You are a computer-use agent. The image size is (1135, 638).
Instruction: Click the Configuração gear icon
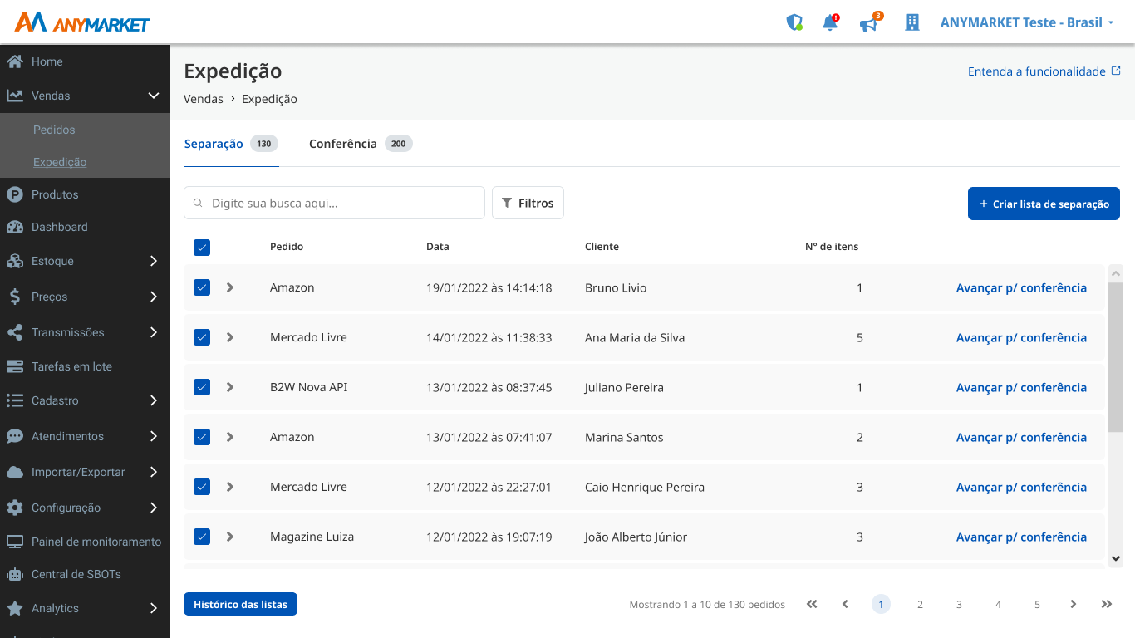[14, 508]
